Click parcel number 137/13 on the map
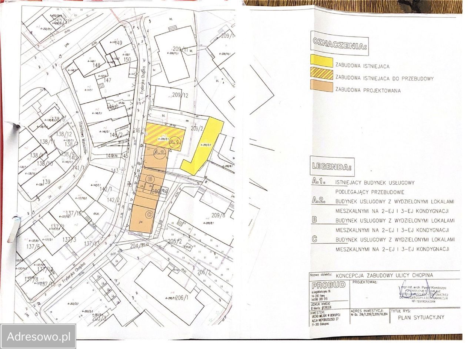 point(91,243)
